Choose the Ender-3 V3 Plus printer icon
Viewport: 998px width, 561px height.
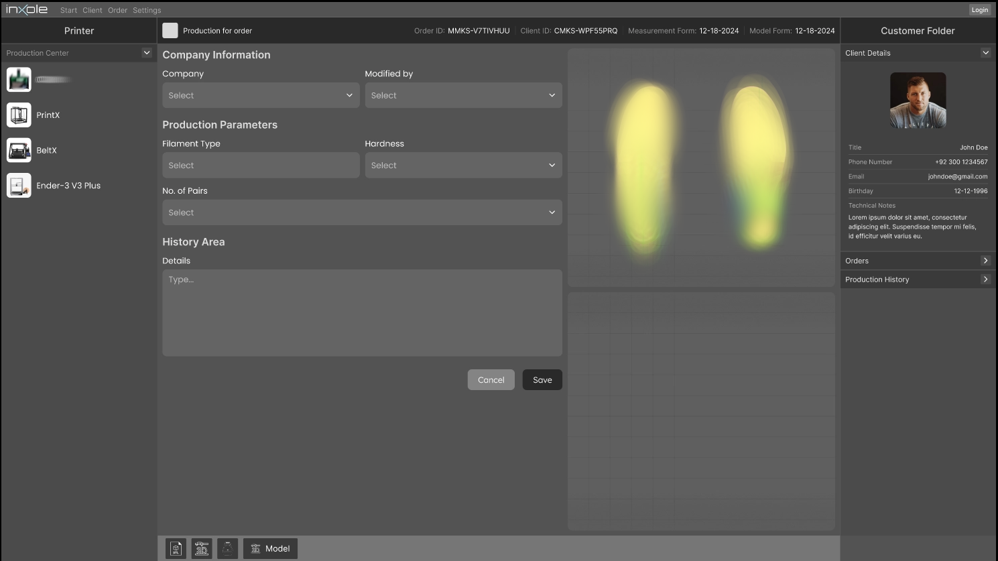[19, 186]
